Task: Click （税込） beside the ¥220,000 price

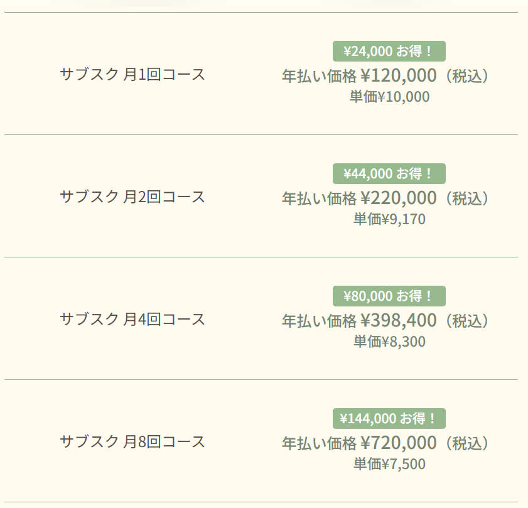Action: click(x=465, y=199)
